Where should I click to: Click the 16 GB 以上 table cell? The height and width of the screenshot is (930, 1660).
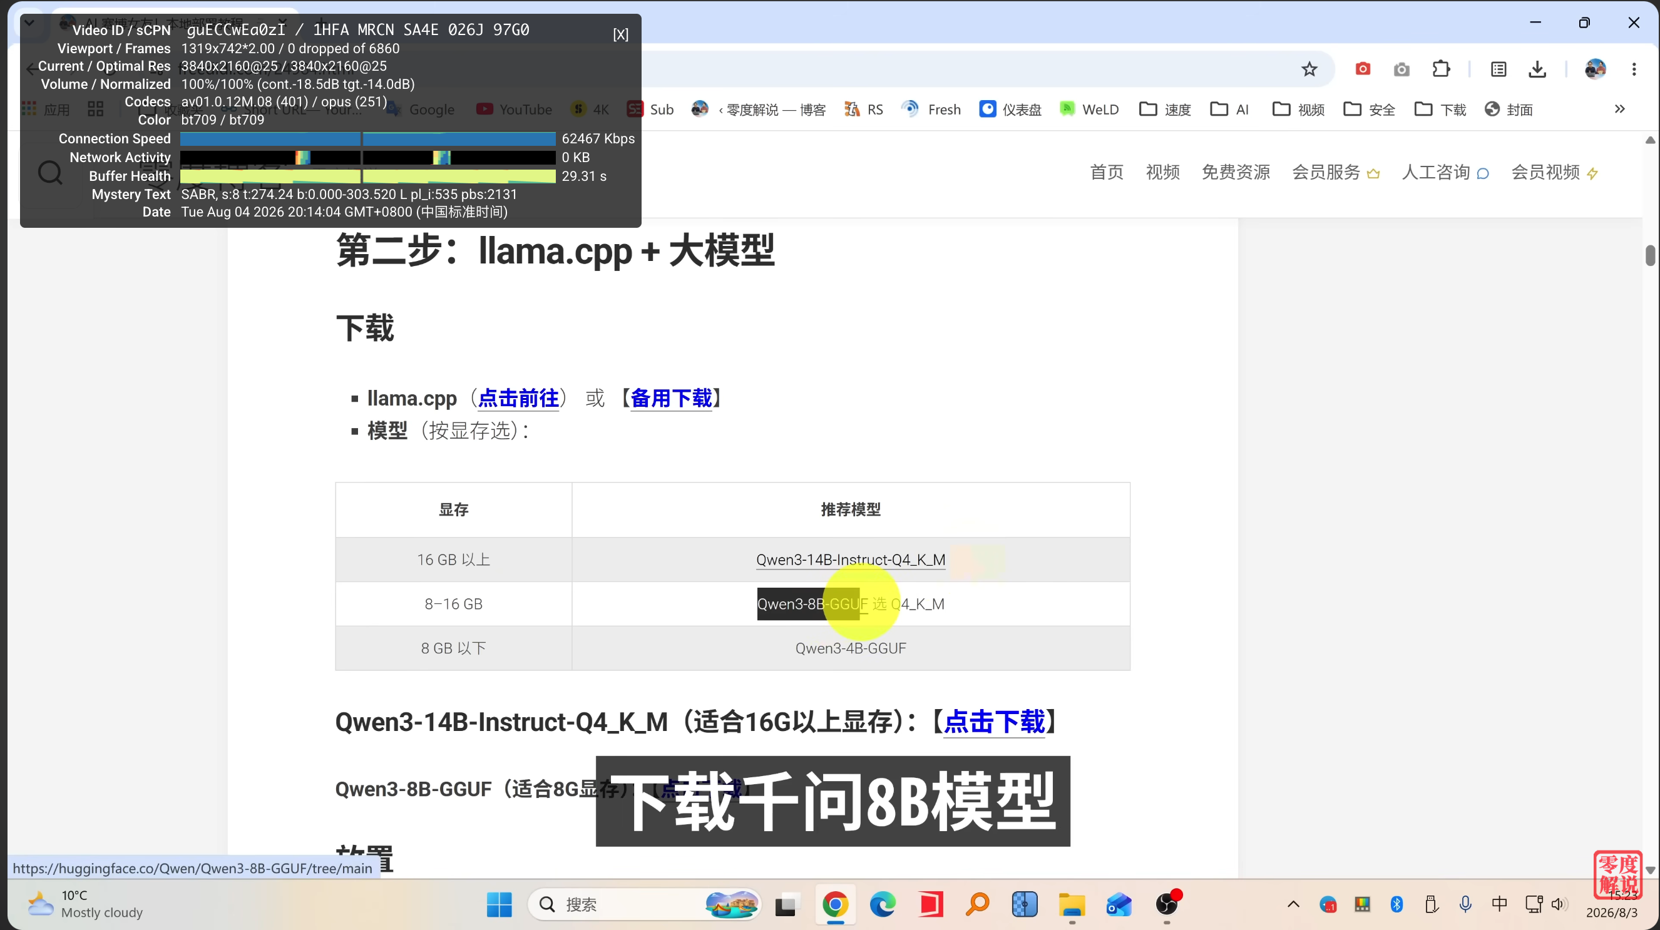coord(454,560)
